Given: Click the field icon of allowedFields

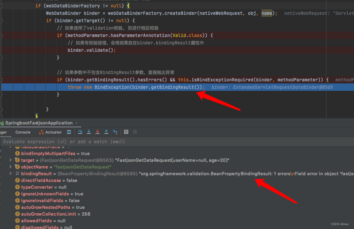Looking at the screenshot, I should [17, 221].
